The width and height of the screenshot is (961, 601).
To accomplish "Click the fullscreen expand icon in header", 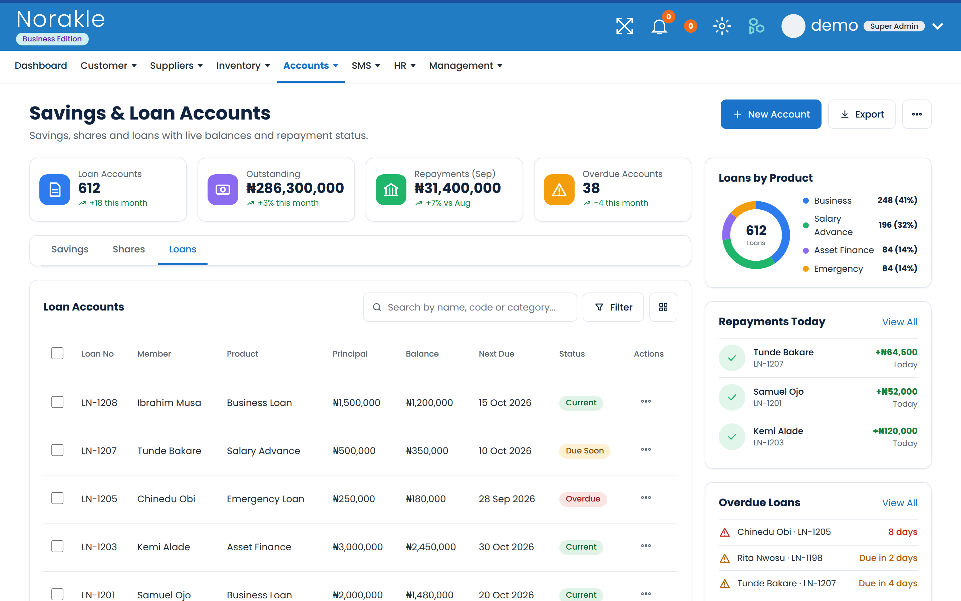I will pyautogui.click(x=624, y=26).
